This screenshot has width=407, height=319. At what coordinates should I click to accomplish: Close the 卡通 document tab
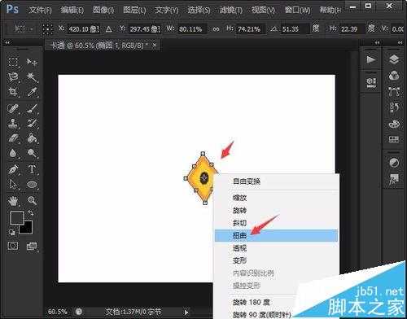click(x=155, y=46)
